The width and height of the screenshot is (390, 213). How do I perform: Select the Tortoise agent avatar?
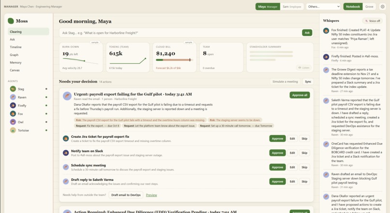(x=13, y=130)
